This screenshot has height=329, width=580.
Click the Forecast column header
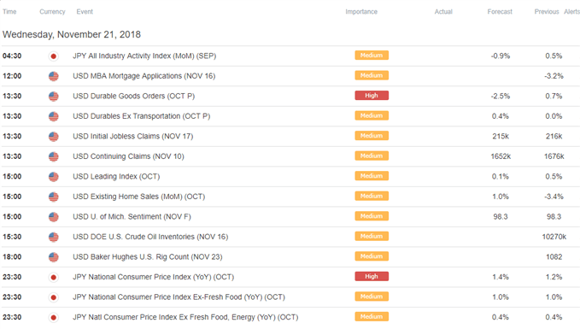pos(500,12)
